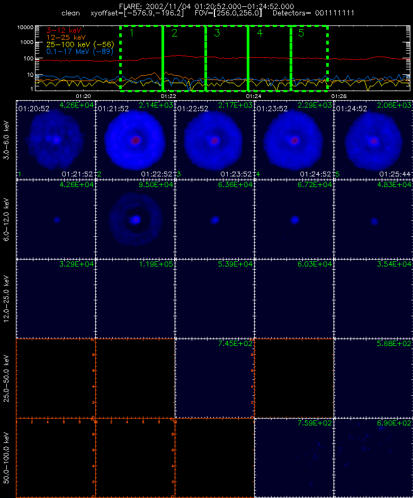413x498 pixels.
Task: Click interval marker 4 in the light curve
Action: point(259,33)
